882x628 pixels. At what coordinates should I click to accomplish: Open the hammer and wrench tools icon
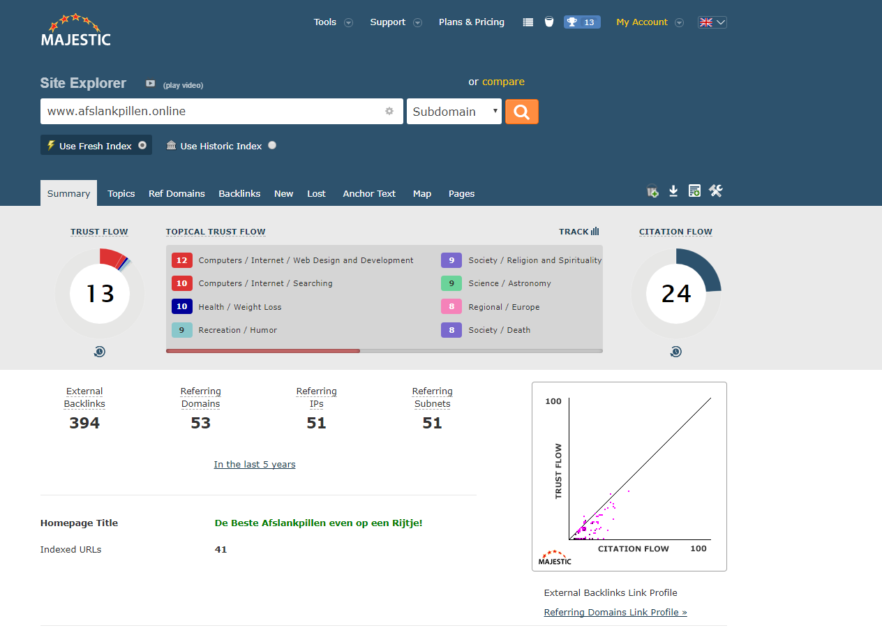point(715,190)
